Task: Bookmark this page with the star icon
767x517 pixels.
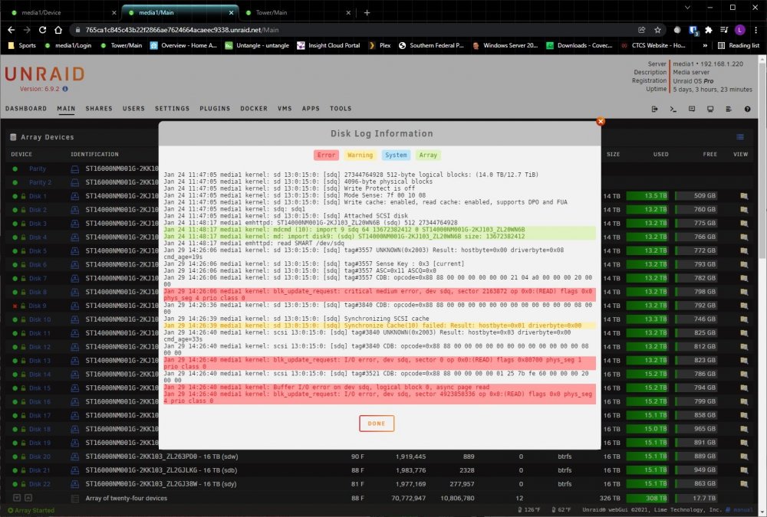Action: (x=657, y=30)
